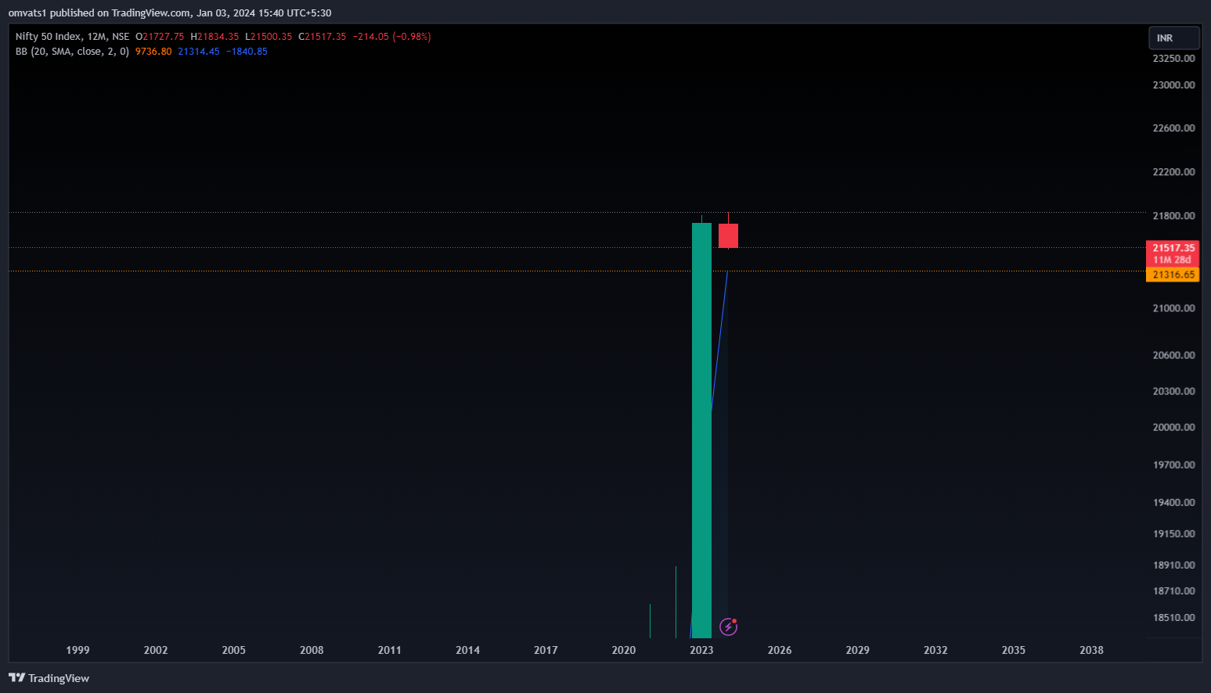
Task: Click the BB value 21314.45
Action: point(199,52)
